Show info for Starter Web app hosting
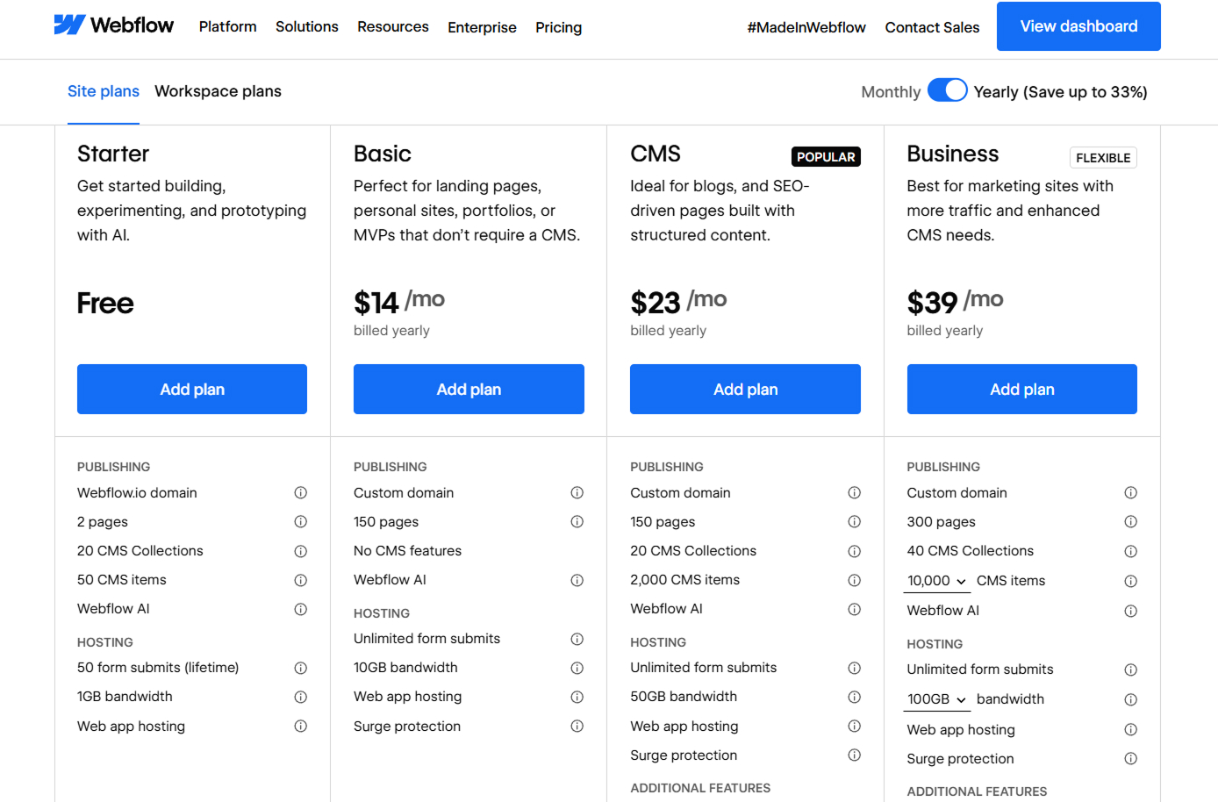 [301, 726]
